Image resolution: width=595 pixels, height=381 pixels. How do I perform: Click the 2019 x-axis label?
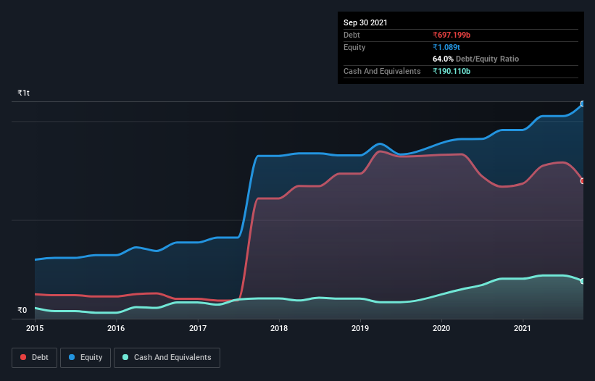click(x=360, y=328)
